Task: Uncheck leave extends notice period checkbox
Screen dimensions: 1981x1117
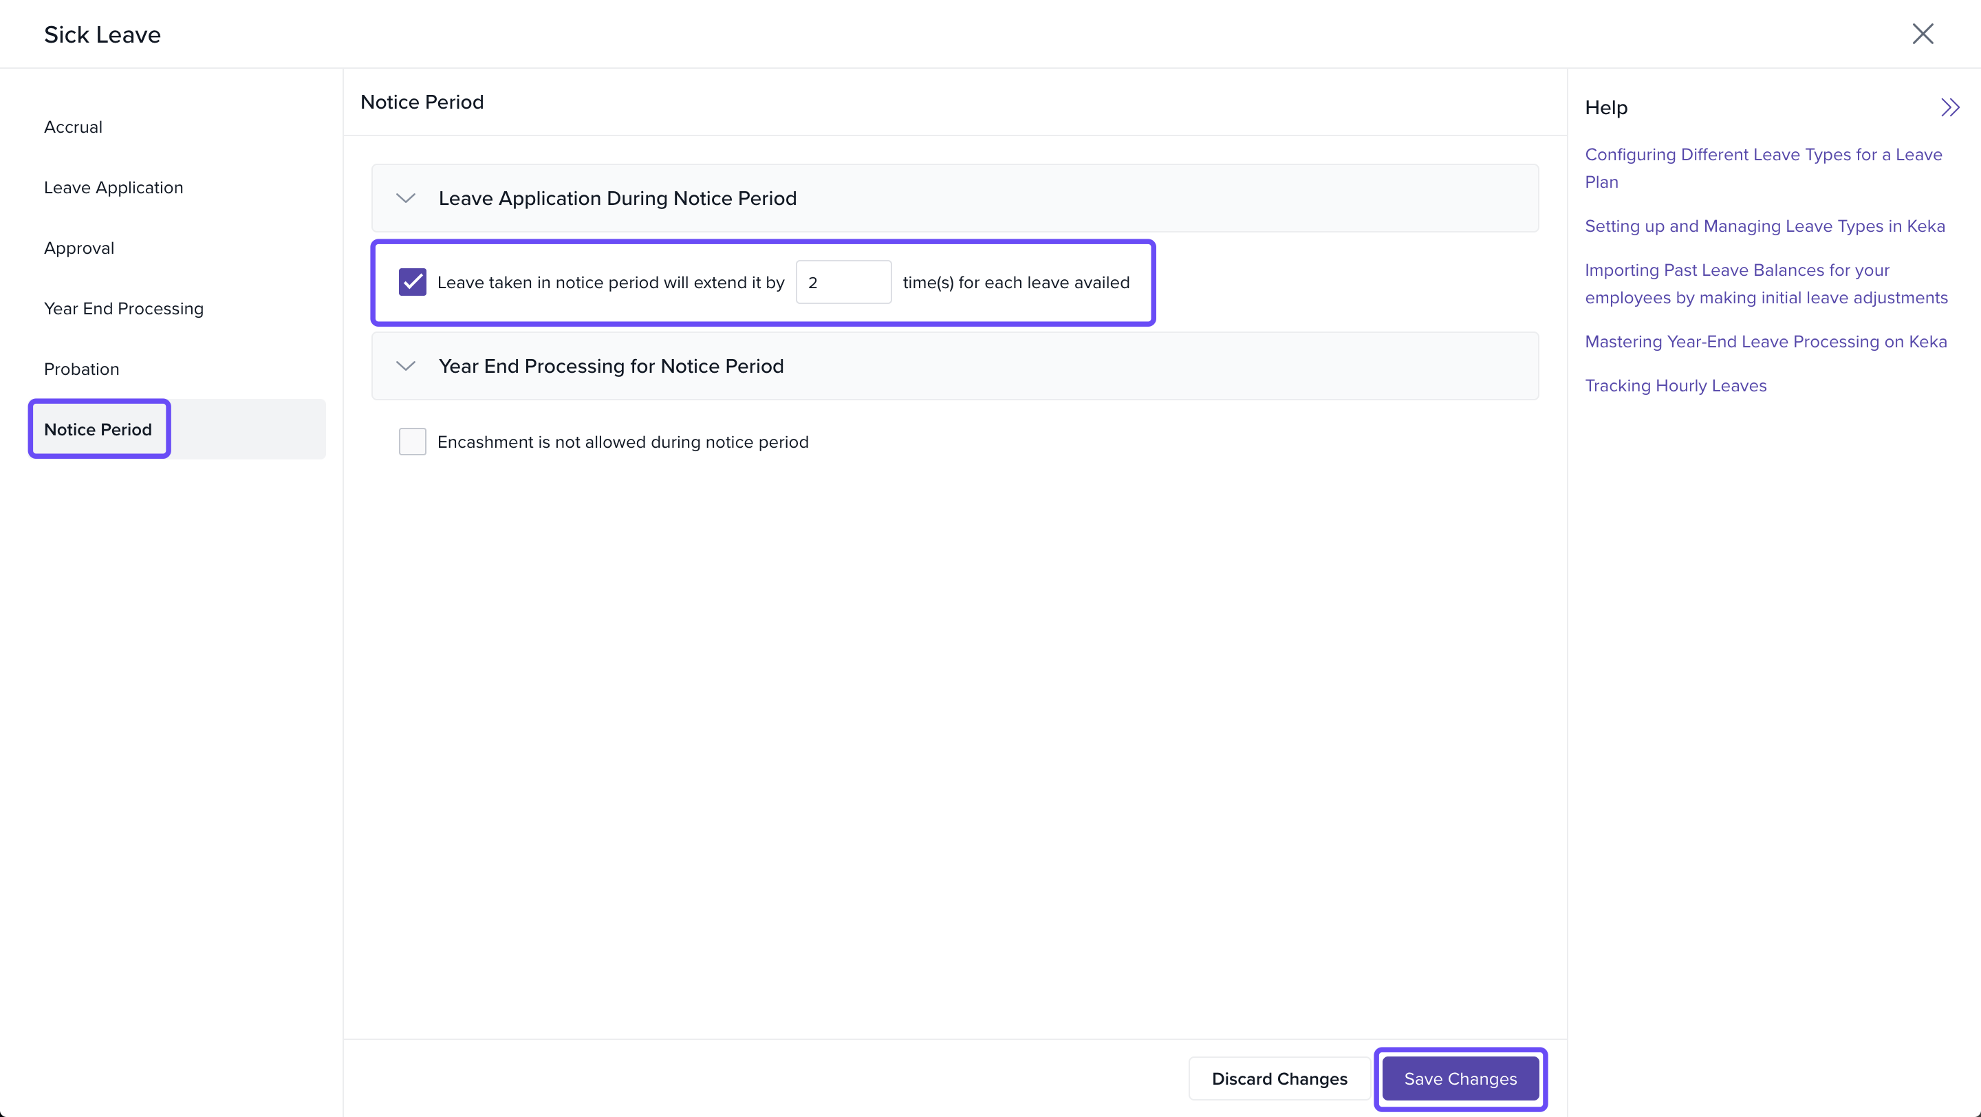Action: coord(412,282)
